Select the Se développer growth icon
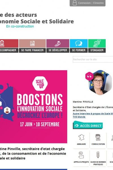113x170 pixels. [58, 44]
